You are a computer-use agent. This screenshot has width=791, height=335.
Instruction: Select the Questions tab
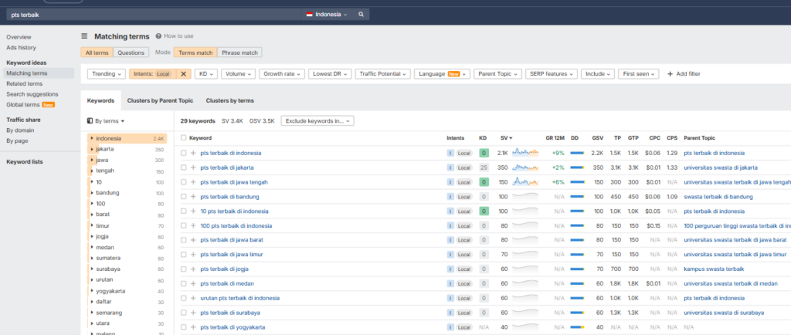131,52
